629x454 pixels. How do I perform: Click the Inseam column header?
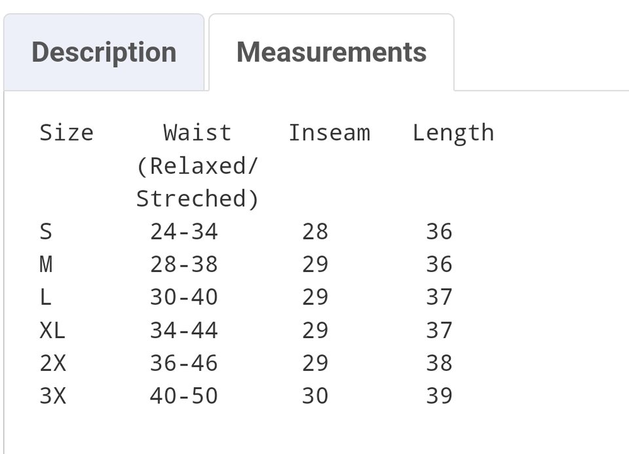click(330, 133)
